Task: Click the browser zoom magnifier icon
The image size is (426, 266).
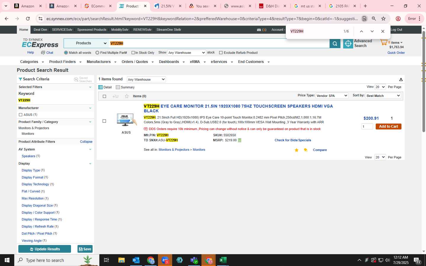Action: [374, 19]
